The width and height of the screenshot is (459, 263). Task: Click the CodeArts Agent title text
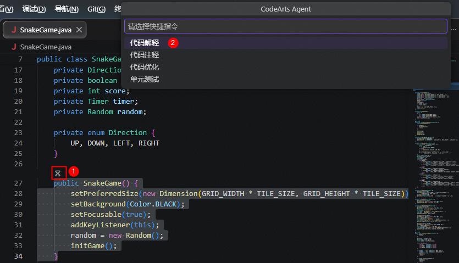(286, 9)
